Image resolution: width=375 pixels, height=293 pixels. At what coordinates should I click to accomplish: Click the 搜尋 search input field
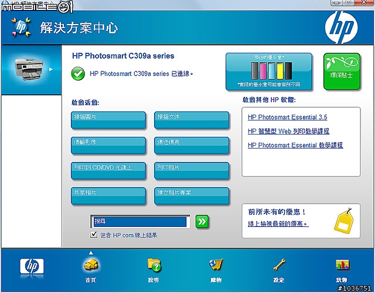(140, 222)
